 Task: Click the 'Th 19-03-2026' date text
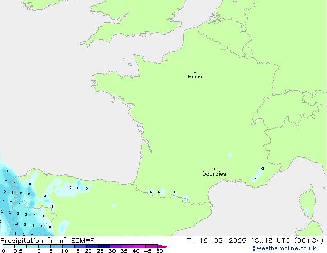[217, 241]
